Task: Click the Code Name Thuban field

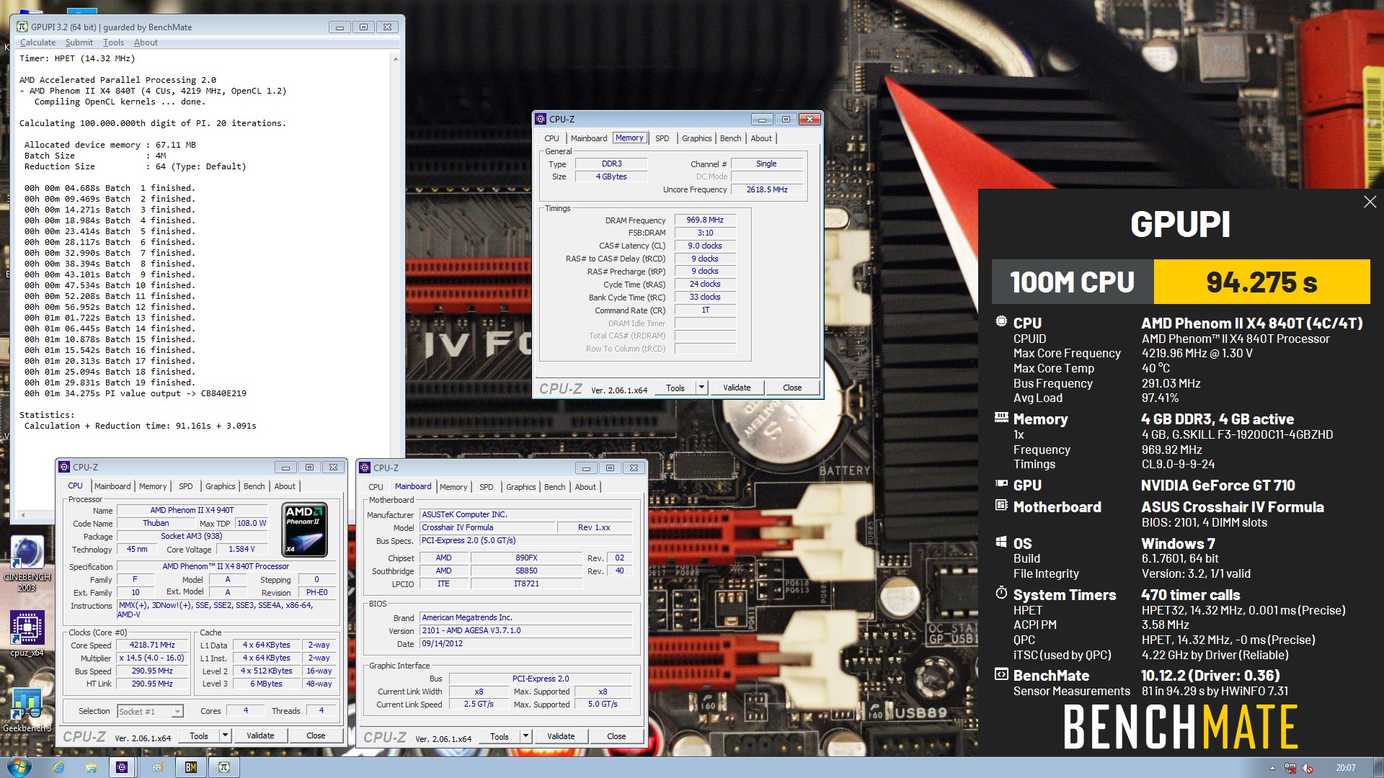Action: (155, 524)
